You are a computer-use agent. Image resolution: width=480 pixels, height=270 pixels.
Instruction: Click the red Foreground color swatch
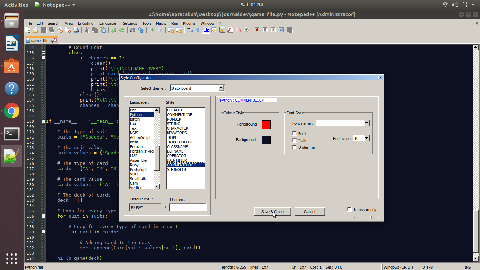[x=266, y=124]
